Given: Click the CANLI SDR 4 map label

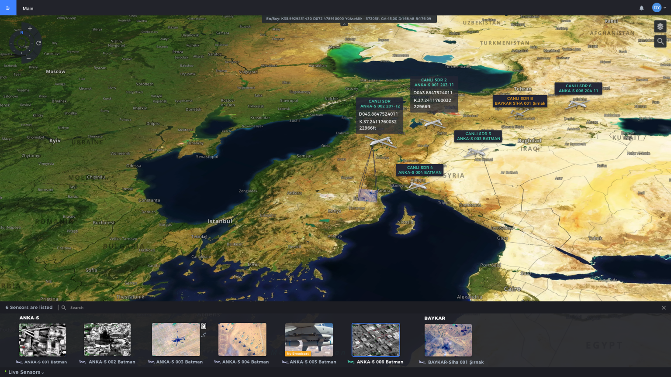Looking at the screenshot, I should pos(420,170).
